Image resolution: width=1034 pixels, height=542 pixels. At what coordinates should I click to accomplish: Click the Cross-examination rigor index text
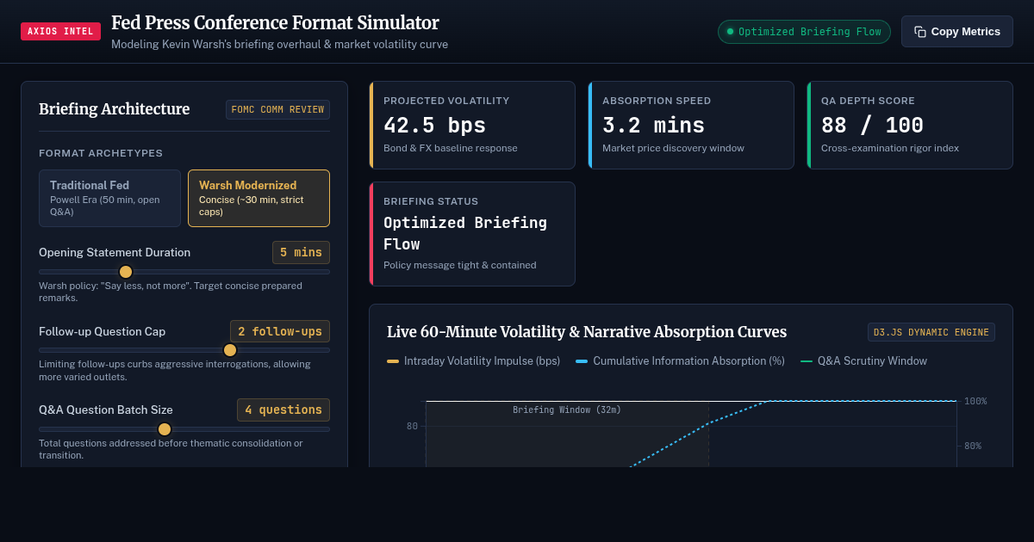890,148
